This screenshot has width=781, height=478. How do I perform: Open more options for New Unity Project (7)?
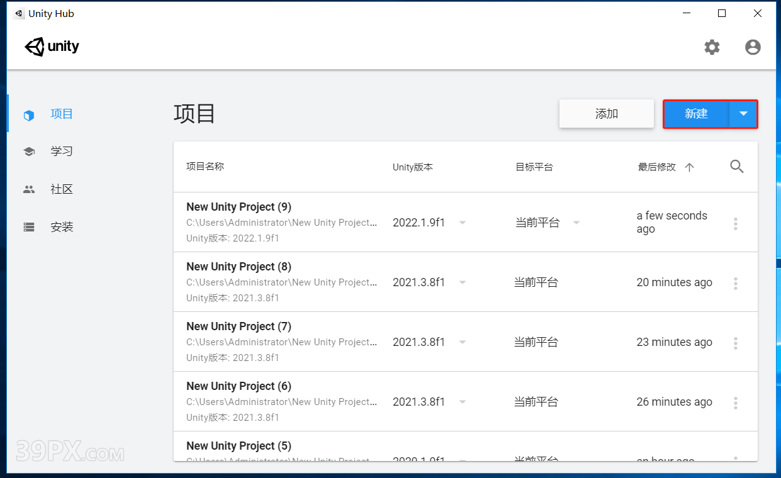click(735, 343)
